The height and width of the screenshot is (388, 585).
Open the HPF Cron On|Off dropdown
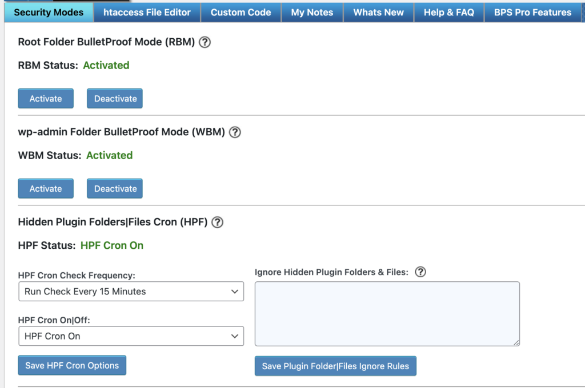point(131,336)
